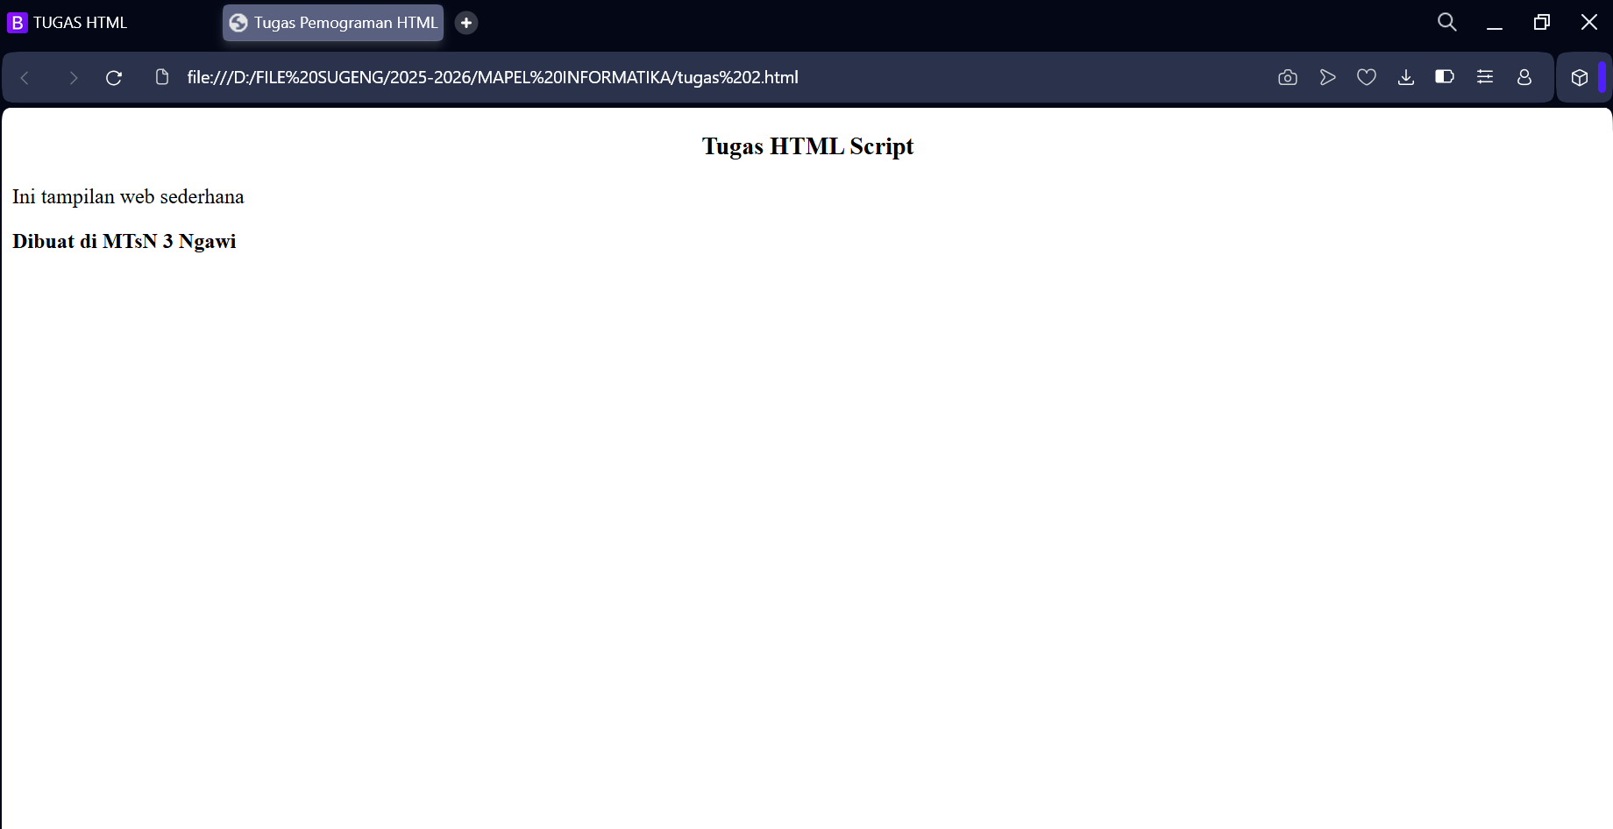The width and height of the screenshot is (1613, 829).
Task: Switch to the TUGAS HTML tab
Action: [x=81, y=23]
